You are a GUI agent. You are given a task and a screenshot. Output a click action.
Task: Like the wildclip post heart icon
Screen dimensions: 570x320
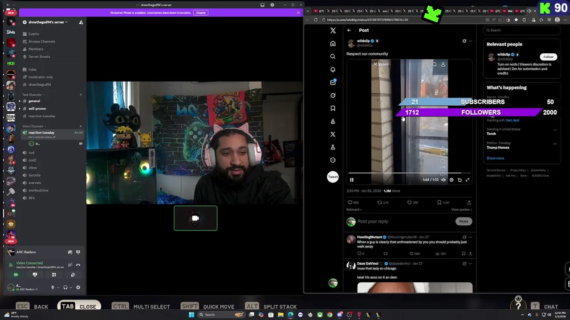tap(409, 202)
